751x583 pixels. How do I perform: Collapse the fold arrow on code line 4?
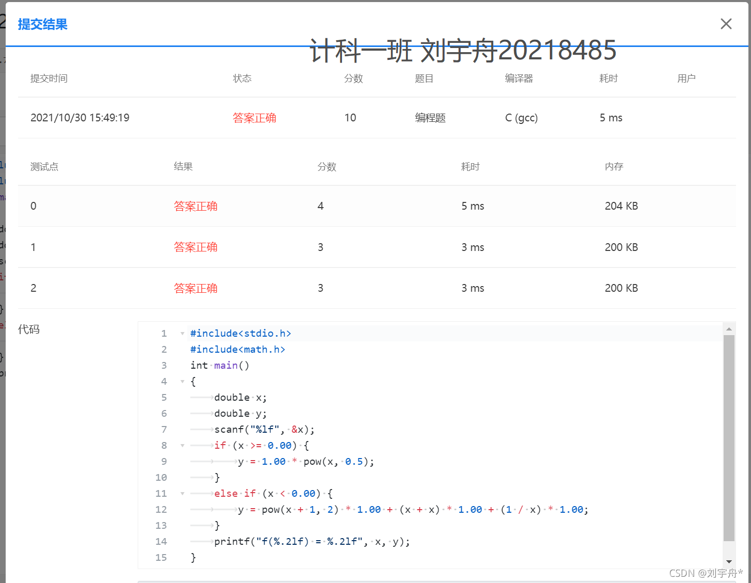(x=182, y=382)
